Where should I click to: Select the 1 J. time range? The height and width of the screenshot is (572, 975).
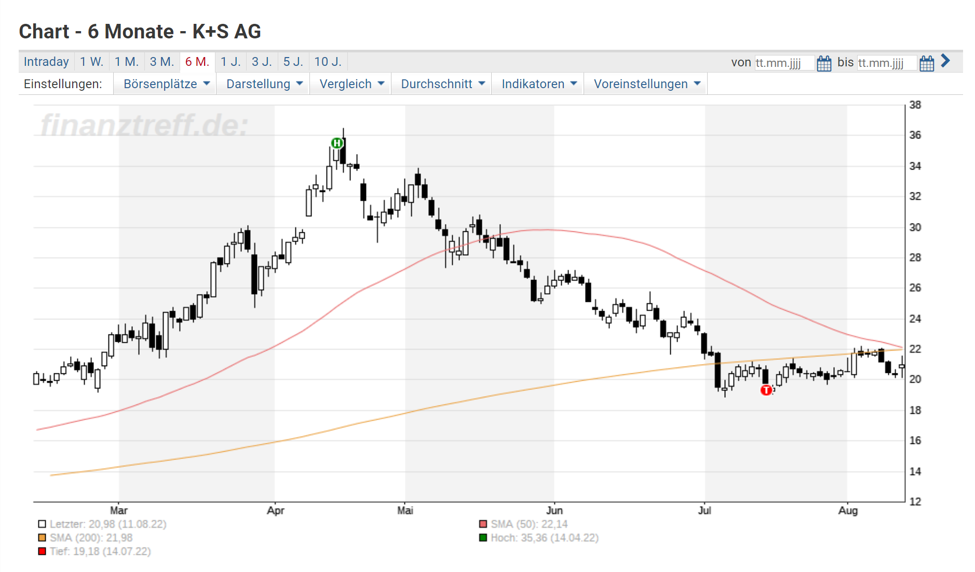pos(231,62)
